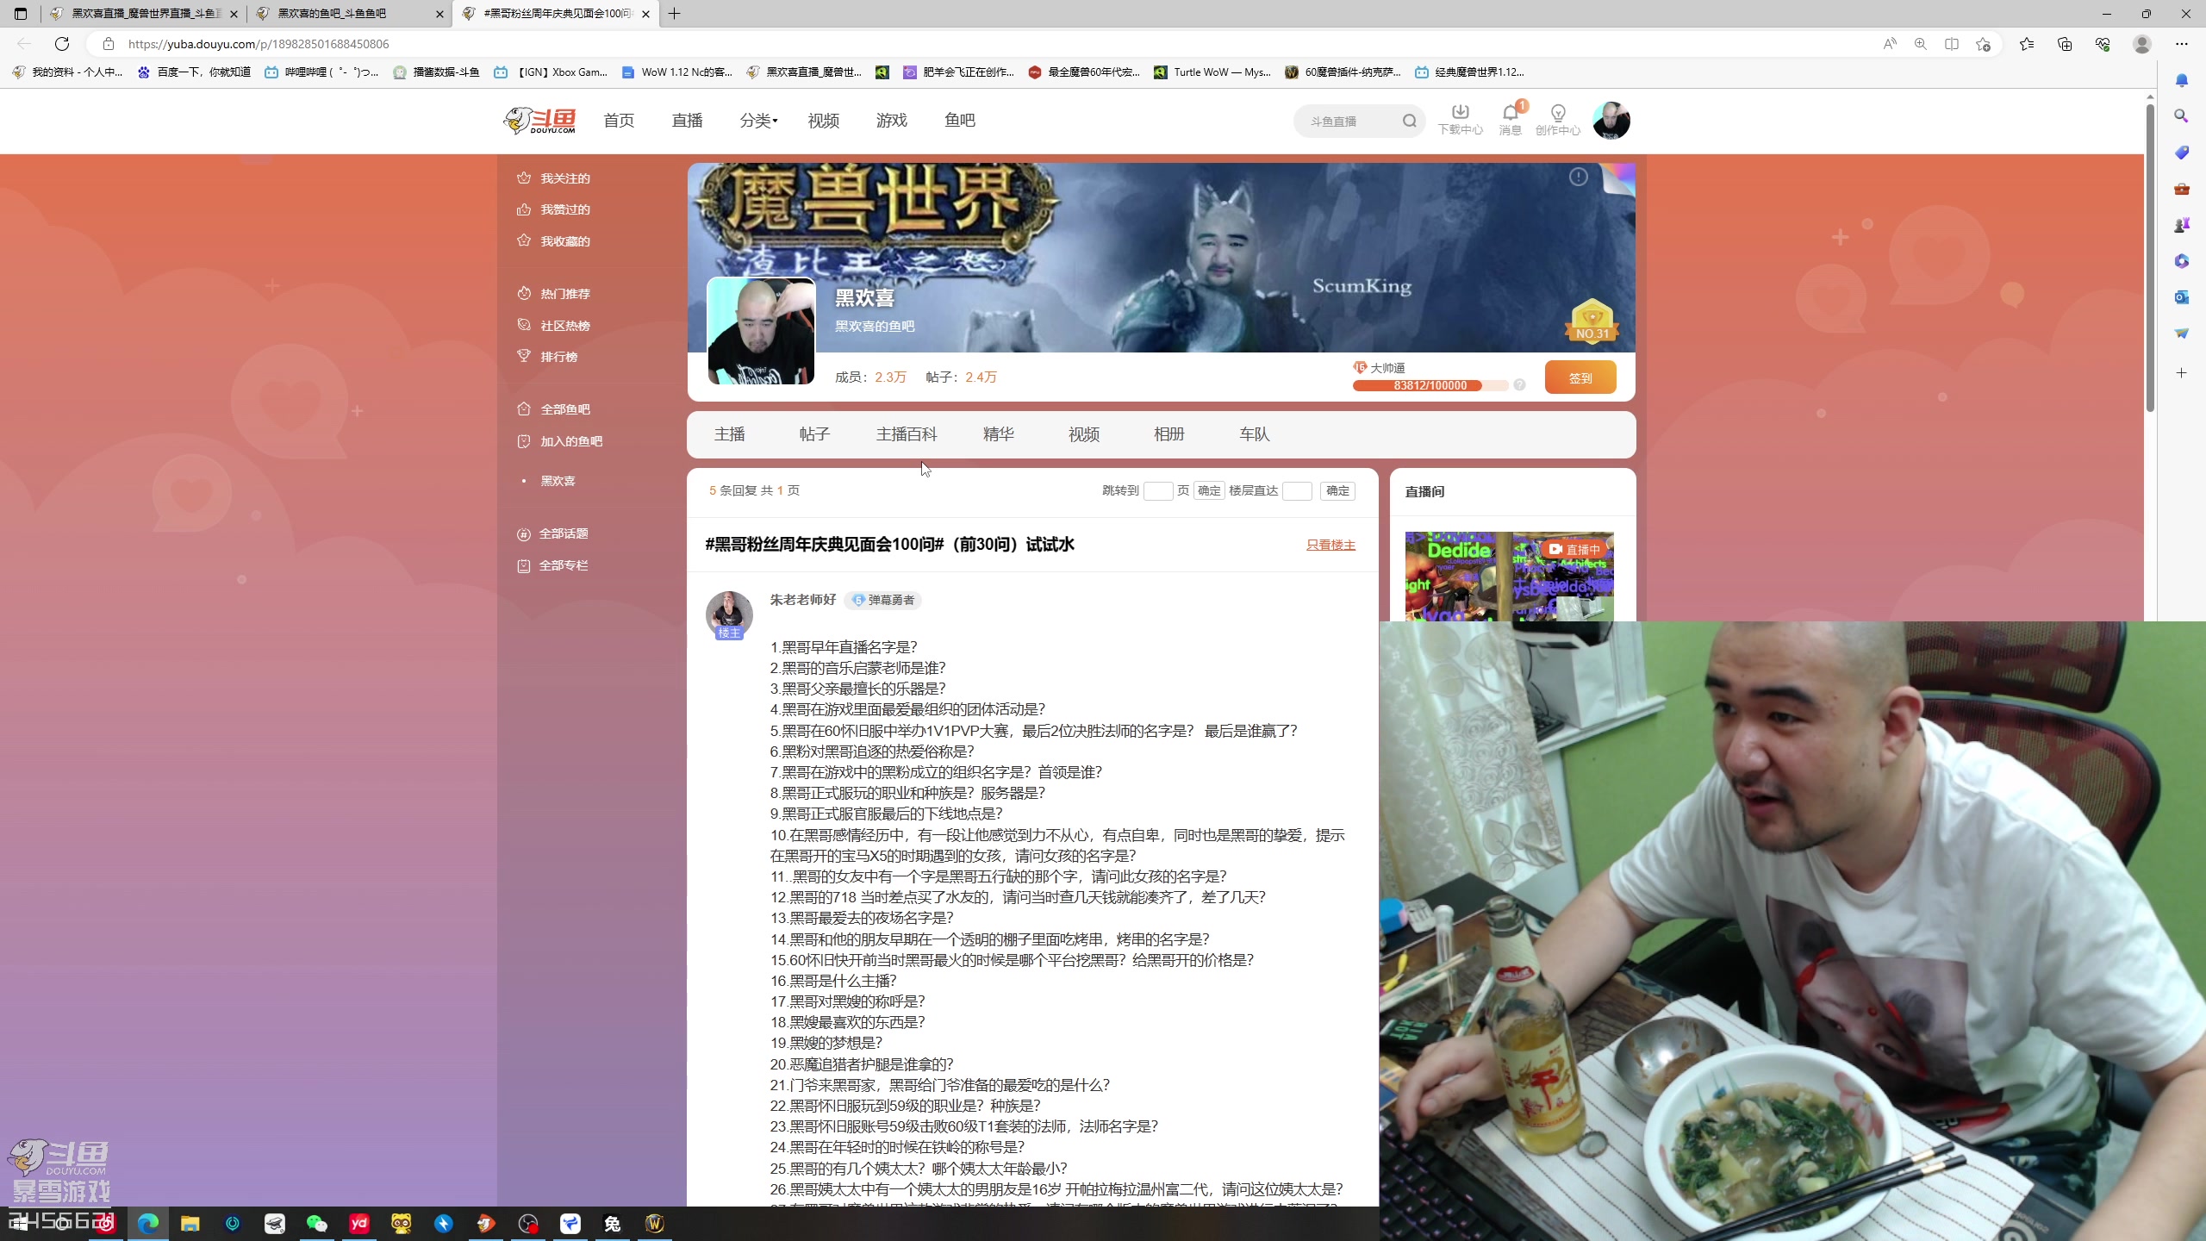Open 我收藏的 in left sidebar
The height and width of the screenshot is (1241, 2206).
[553, 241]
